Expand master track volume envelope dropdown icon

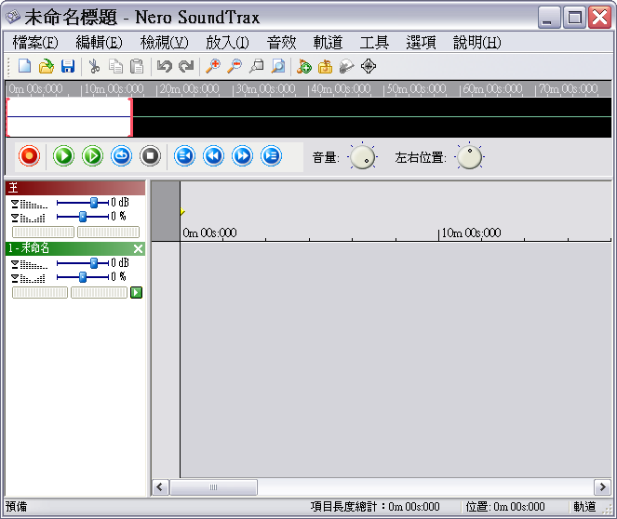tap(15, 204)
